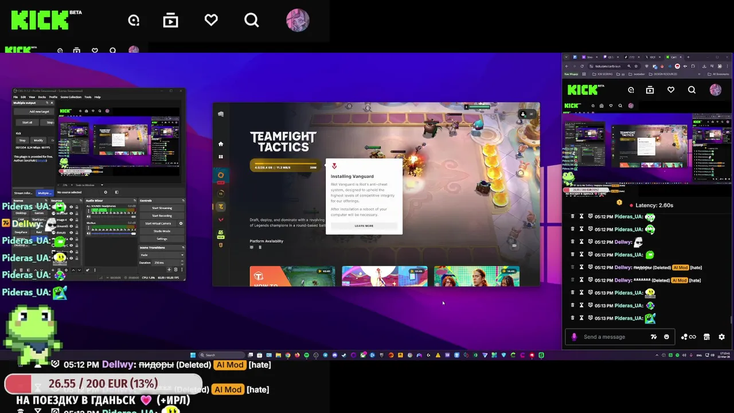Add a transition with plus in Scene Transitions
The width and height of the screenshot is (734, 413).
[169, 270]
